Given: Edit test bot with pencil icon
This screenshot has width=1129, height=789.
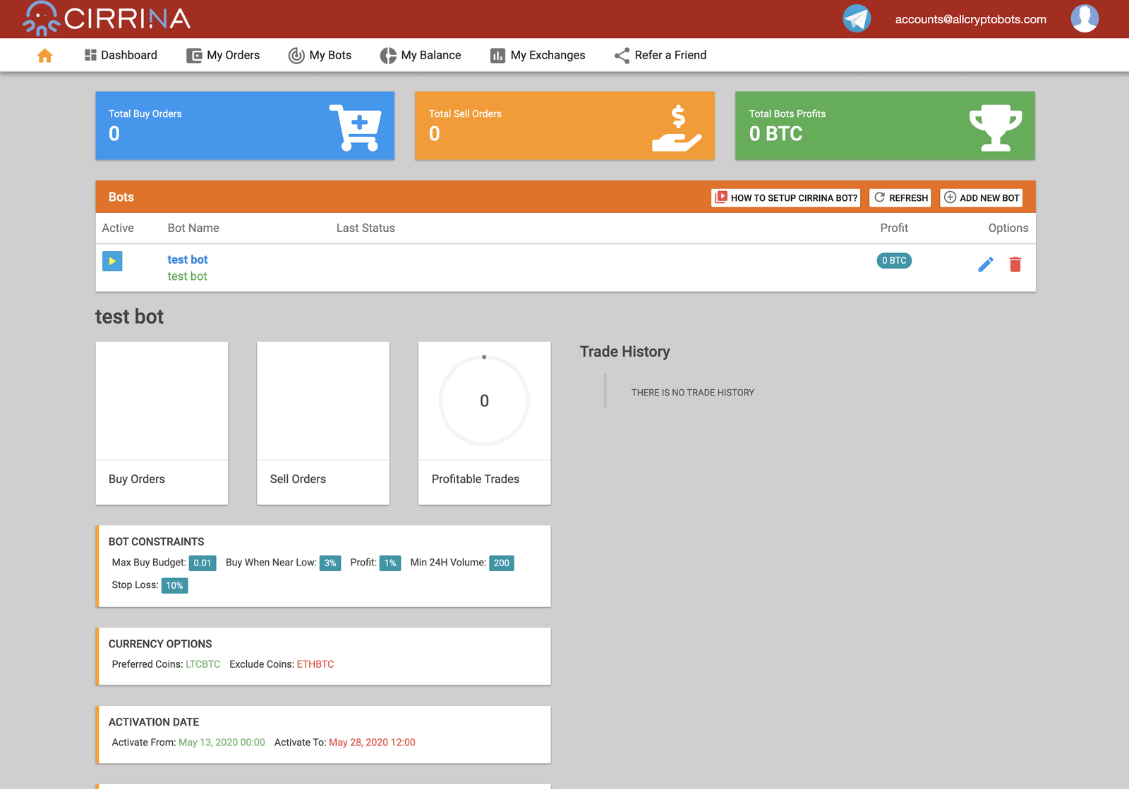Looking at the screenshot, I should [x=985, y=264].
